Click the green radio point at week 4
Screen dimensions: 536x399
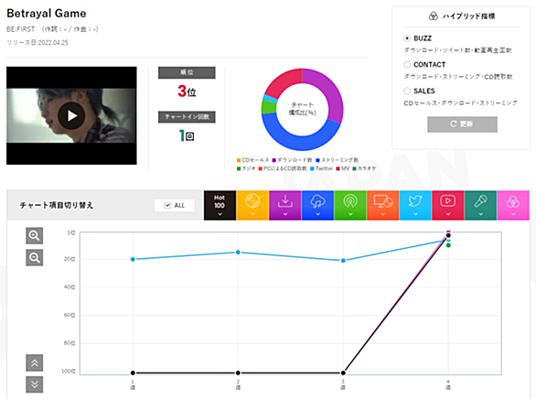448,245
